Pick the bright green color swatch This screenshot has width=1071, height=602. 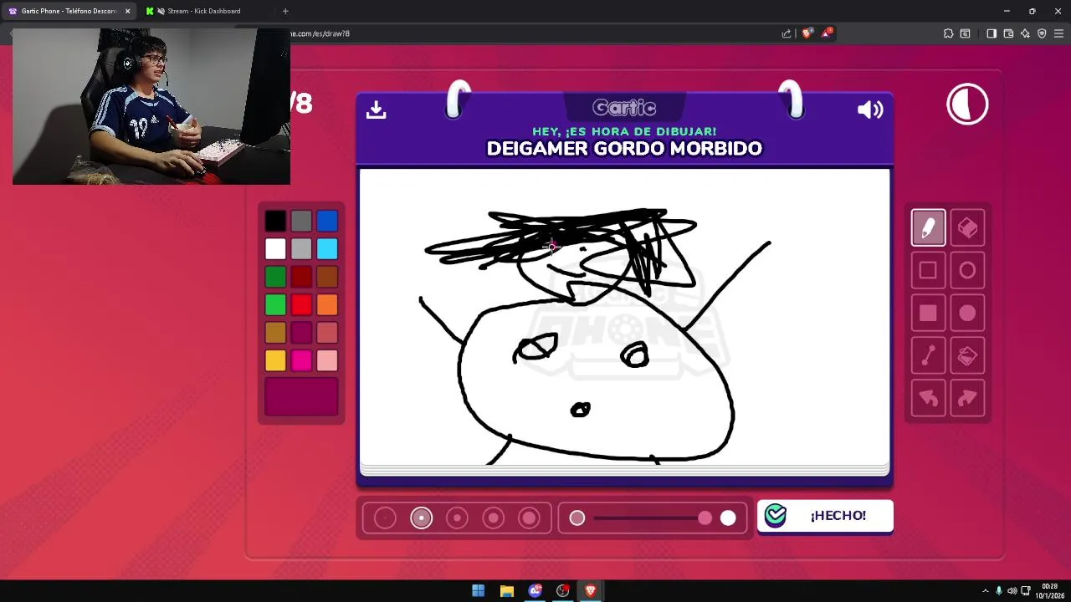[275, 304]
